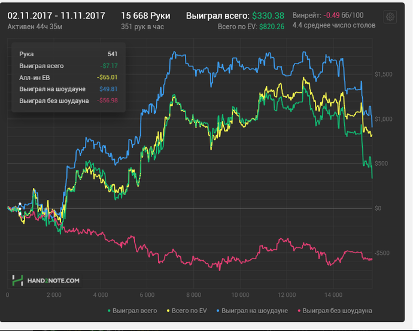
Task: Click the "15 668 Руки" hands count
Action: (145, 16)
